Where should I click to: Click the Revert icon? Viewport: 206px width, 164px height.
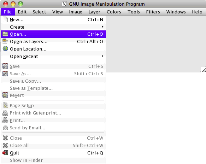pos(5,95)
